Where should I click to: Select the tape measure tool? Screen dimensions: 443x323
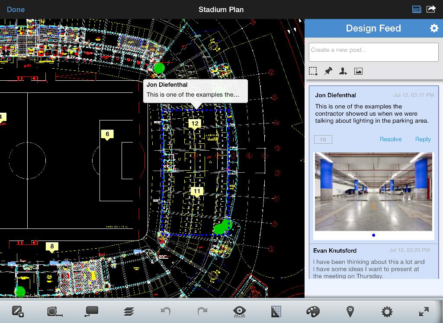[55, 311]
